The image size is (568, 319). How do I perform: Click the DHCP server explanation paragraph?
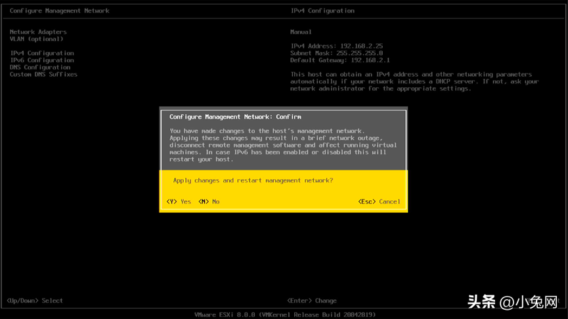[x=414, y=81]
